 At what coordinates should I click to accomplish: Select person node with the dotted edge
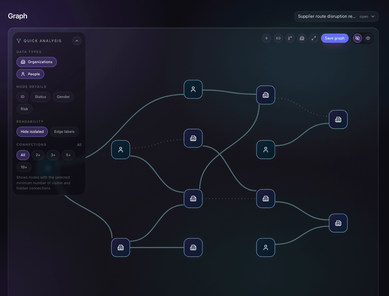(x=121, y=150)
